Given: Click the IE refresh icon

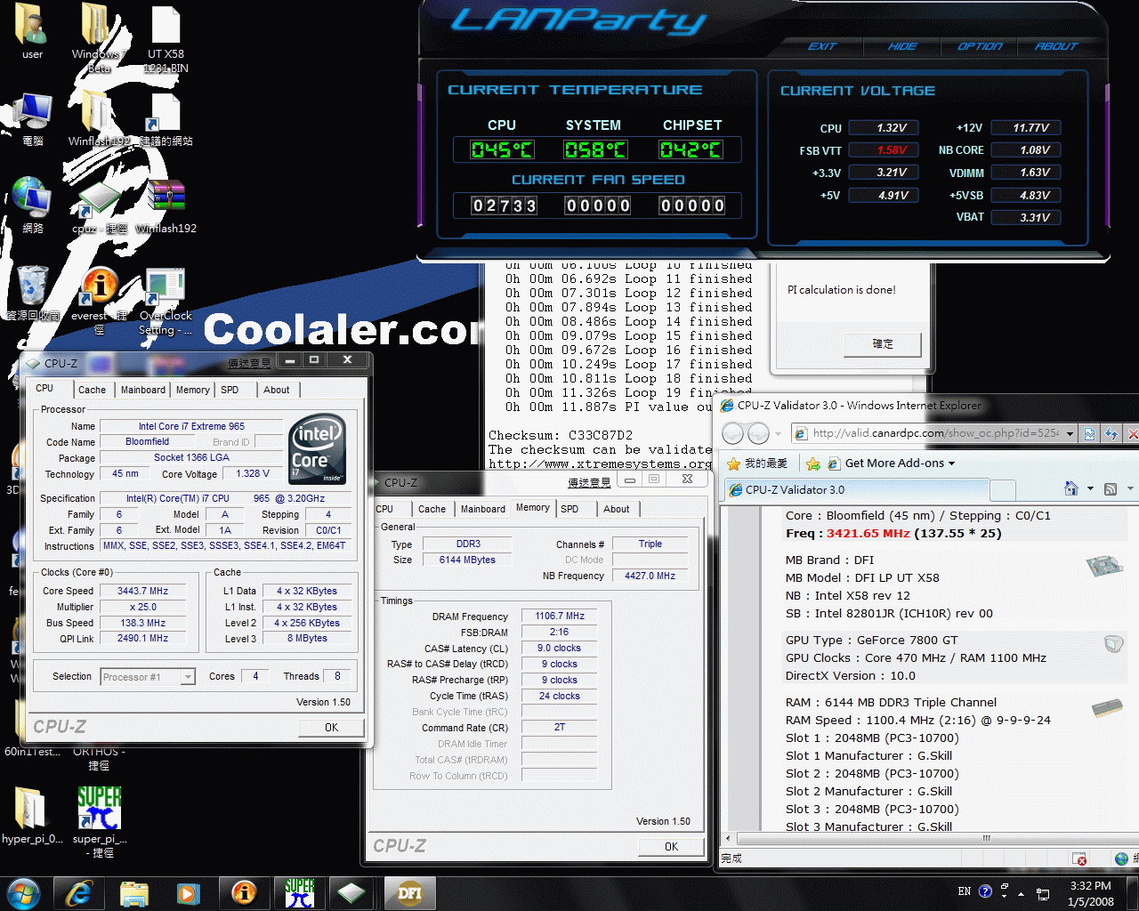Looking at the screenshot, I should [1111, 433].
